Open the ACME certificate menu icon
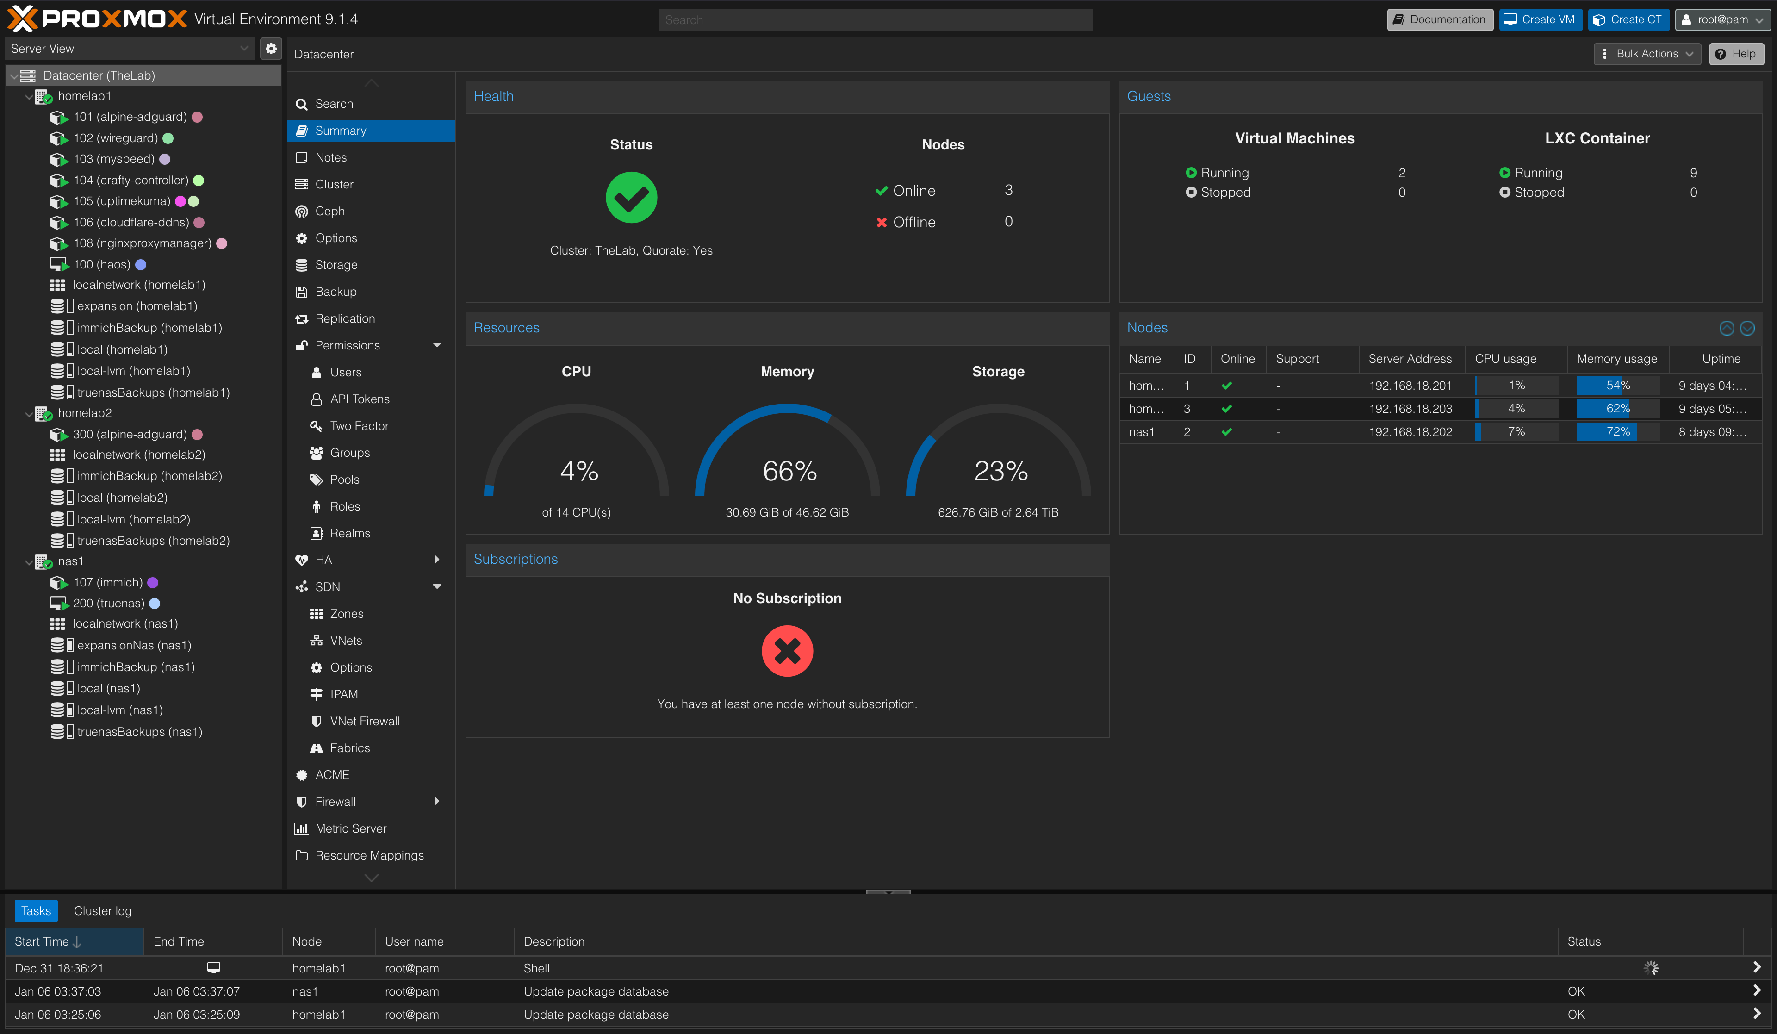The width and height of the screenshot is (1777, 1034). [x=302, y=775]
